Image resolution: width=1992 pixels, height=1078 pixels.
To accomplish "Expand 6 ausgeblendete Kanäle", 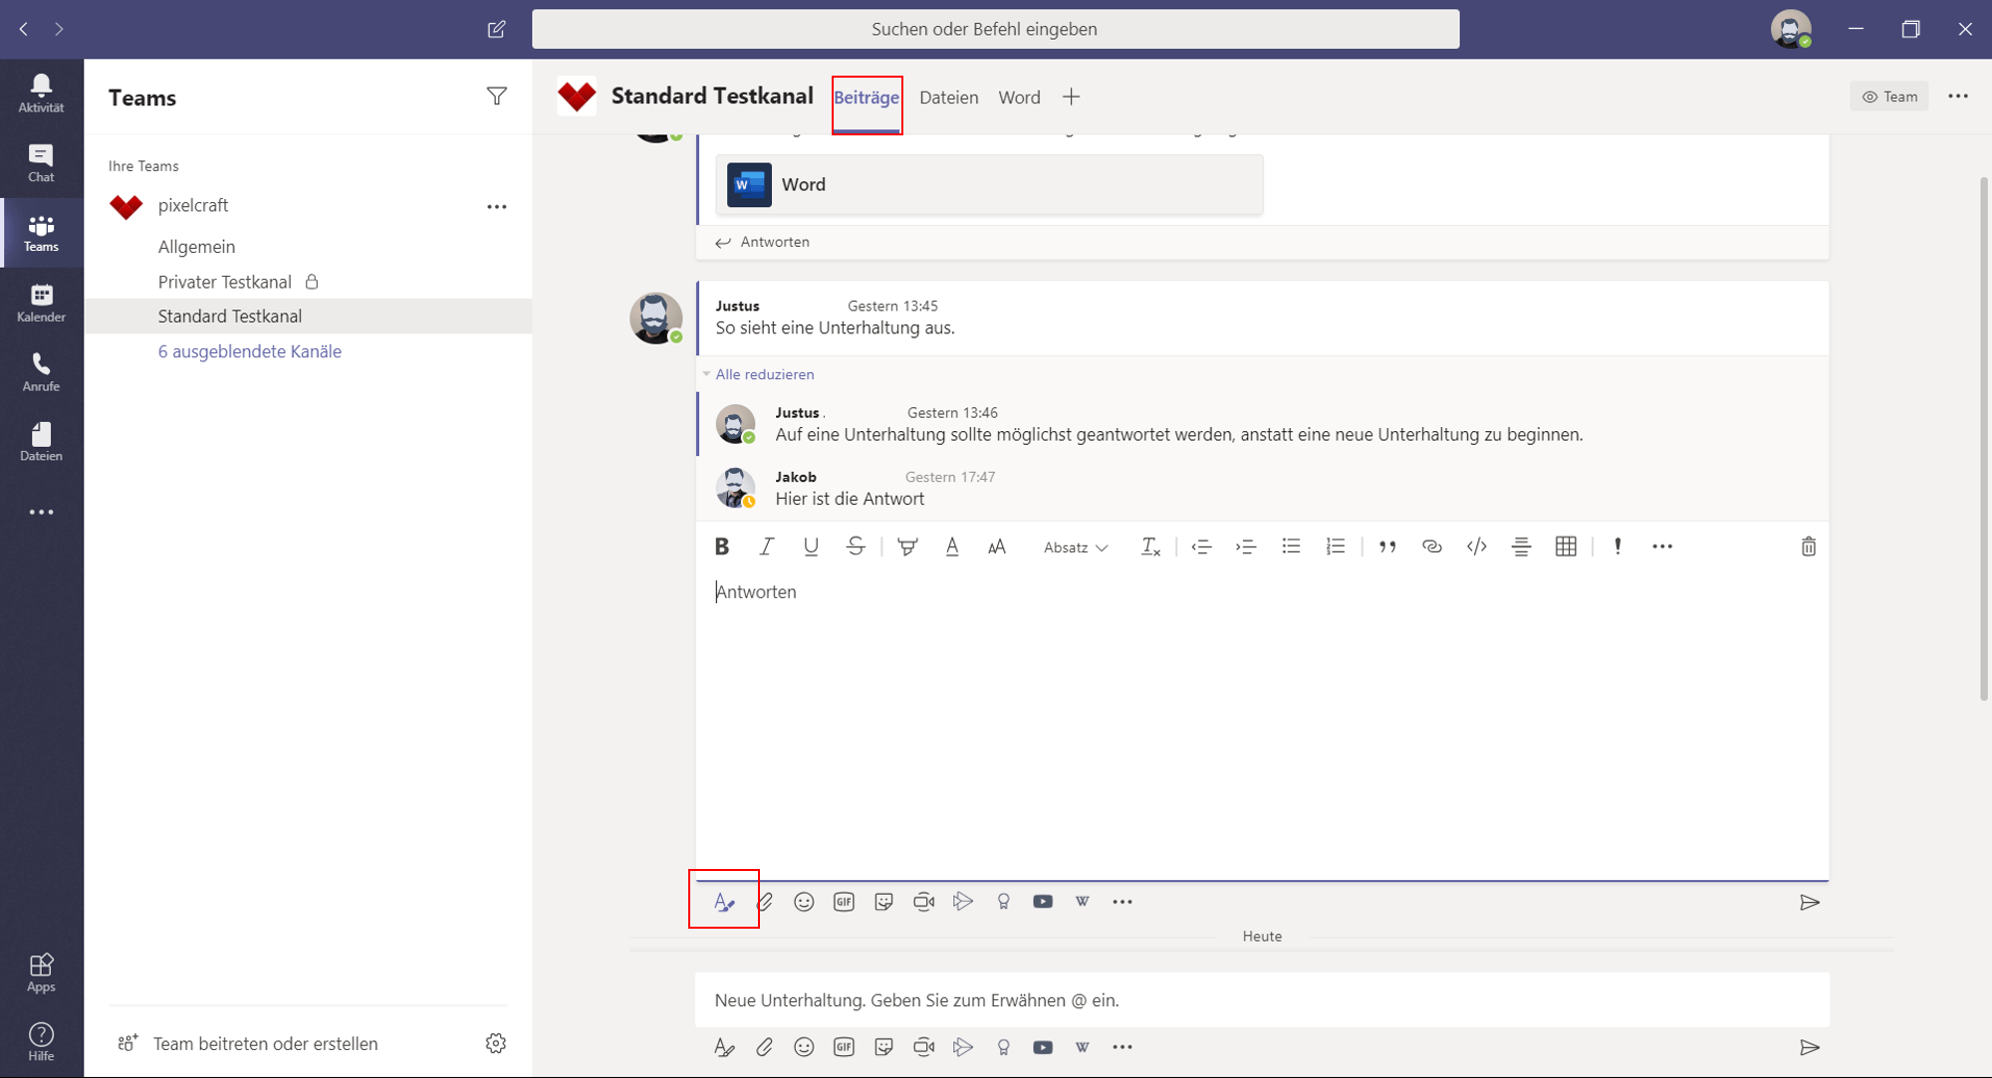I will [x=250, y=351].
